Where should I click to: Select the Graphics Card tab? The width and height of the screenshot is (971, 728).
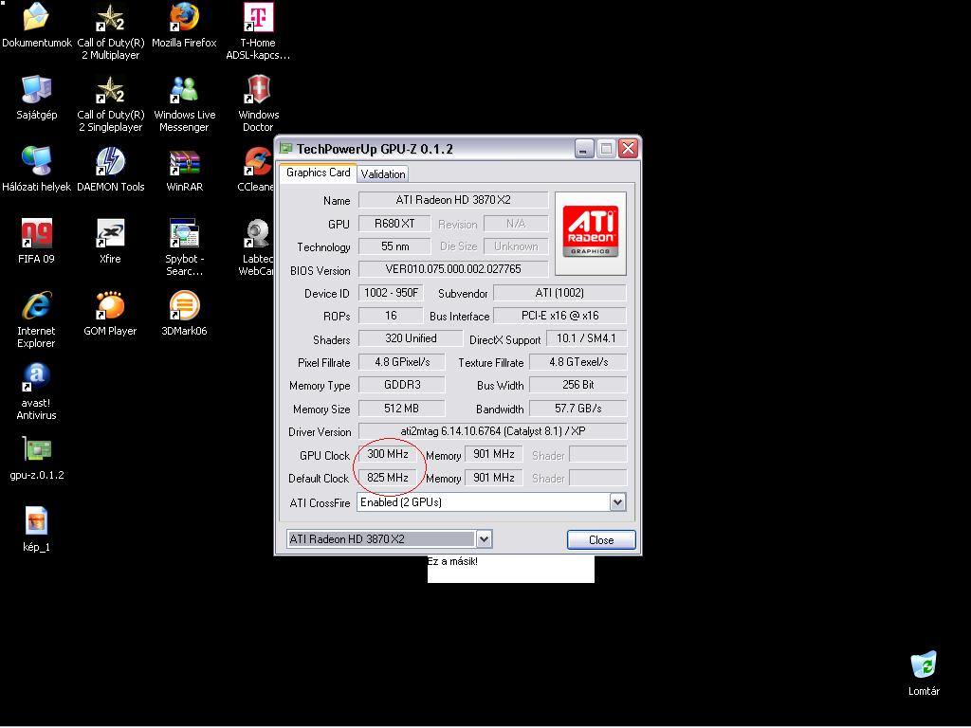point(319,173)
